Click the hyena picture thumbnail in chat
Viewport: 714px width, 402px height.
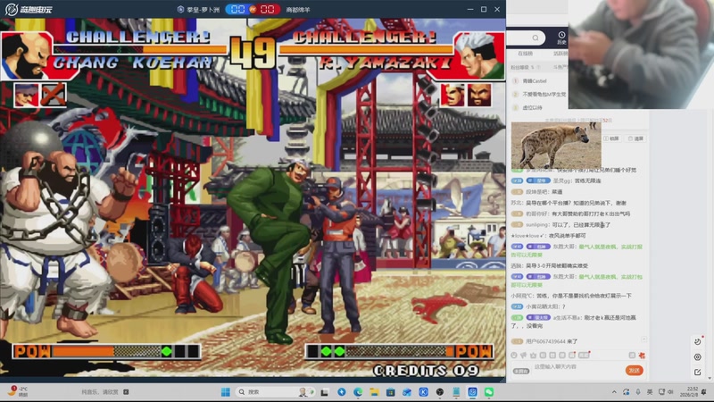pyautogui.click(x=556, y=146)
